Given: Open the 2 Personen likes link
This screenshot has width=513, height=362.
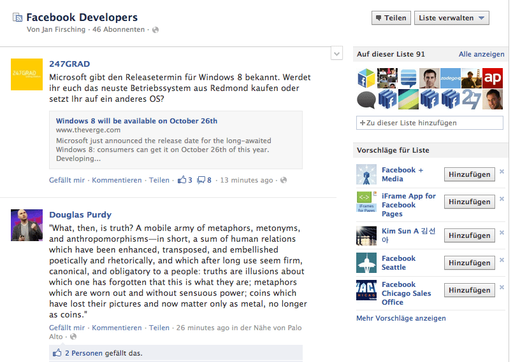Looking at the screenshot, I should 83,353.
